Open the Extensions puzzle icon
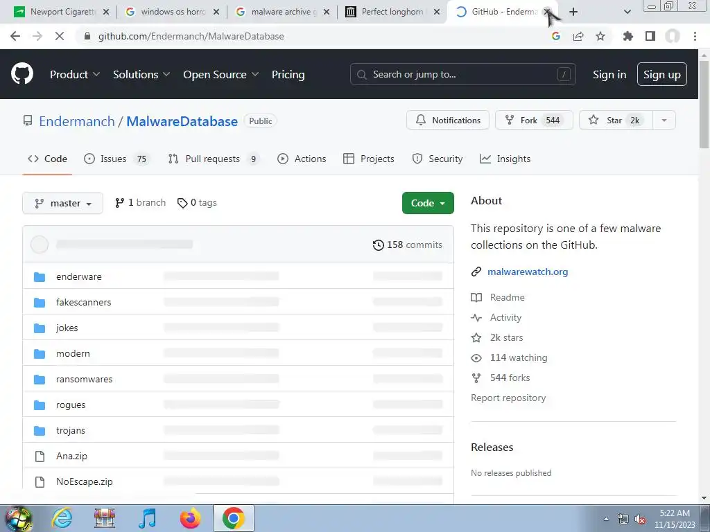The height and width of the screenshot is (532, 710). click(627, 36)
